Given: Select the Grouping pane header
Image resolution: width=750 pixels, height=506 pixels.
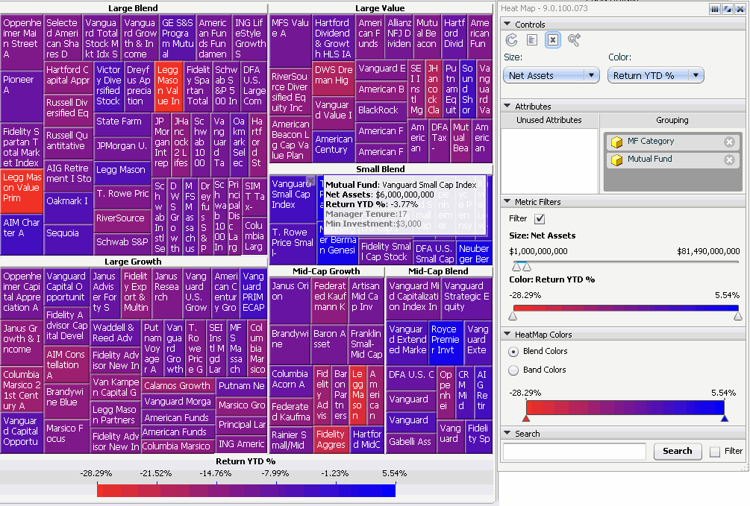Looking at the screenshot, I should (x=672, y=120).
